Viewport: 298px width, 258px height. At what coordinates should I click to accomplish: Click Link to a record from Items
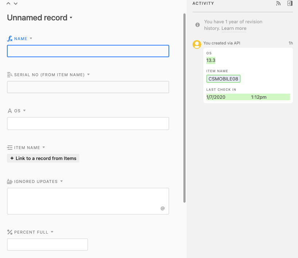click(x=43, y=158)
